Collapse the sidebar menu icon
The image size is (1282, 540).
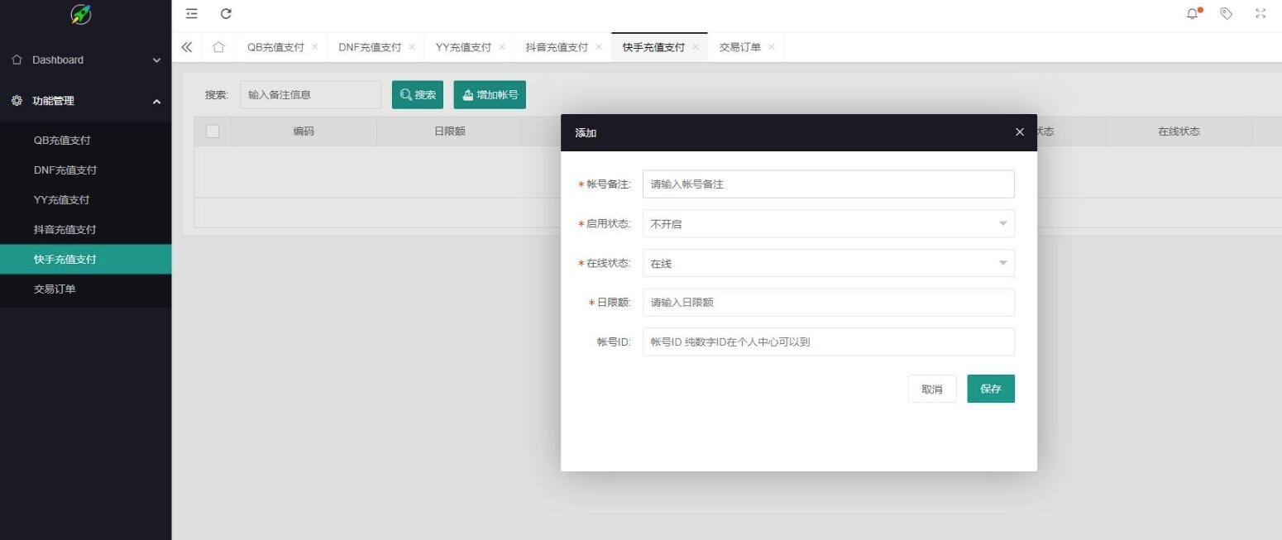[191, 14]
